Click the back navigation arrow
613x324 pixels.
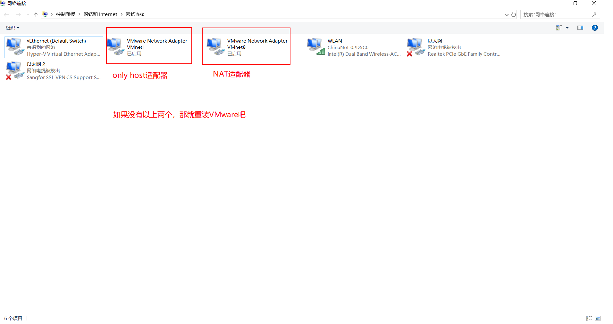pos(6,14)
